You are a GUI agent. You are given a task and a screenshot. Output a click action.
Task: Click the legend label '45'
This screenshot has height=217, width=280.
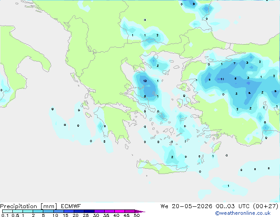(x=126, y=215)
